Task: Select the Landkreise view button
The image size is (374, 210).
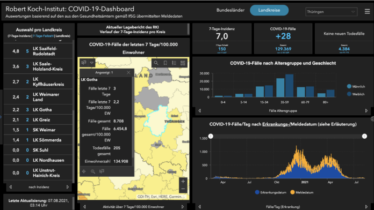Action: (269, 10)
